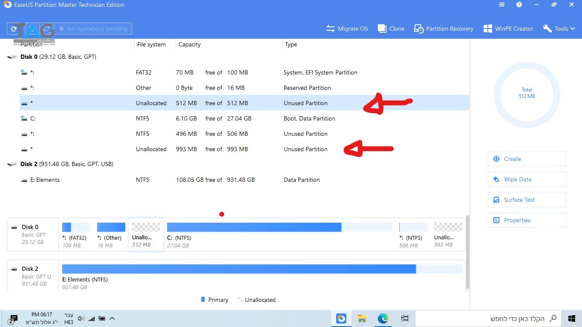Click the Total 512 MB donut chart

click(527, 95)
